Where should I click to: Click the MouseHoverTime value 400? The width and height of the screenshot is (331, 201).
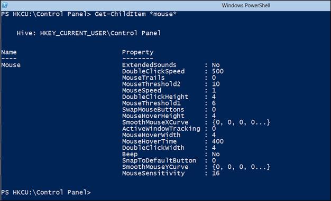[x=218, y=141]
